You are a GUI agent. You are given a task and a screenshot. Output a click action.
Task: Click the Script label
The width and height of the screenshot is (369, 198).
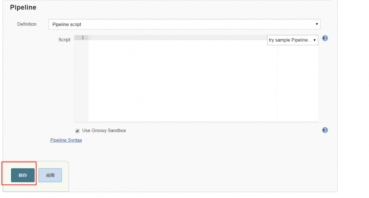coord(64,40)
